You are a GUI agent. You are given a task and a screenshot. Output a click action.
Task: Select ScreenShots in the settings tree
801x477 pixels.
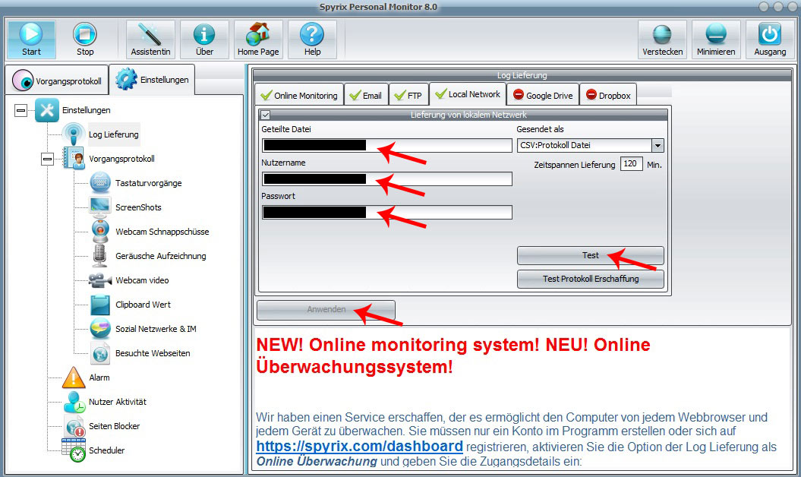[x=138, y=207]
